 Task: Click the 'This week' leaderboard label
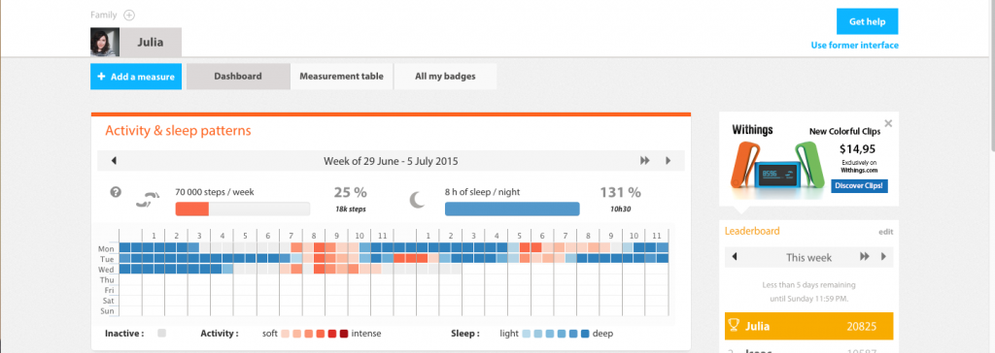point(809,257)
